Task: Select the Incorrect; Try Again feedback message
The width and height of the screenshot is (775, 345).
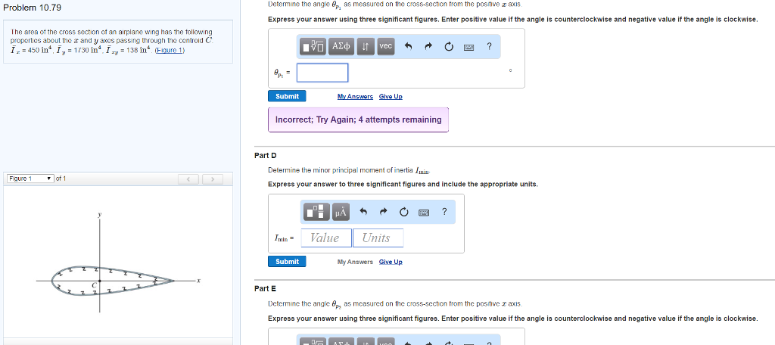Action: (x=358, y=120)
